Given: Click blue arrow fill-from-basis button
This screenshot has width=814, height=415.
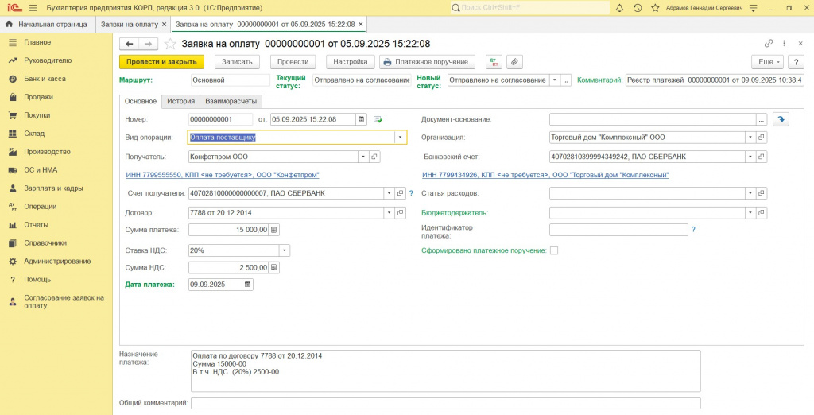Looking at the screenshot, I should click(x=781, y=119).
